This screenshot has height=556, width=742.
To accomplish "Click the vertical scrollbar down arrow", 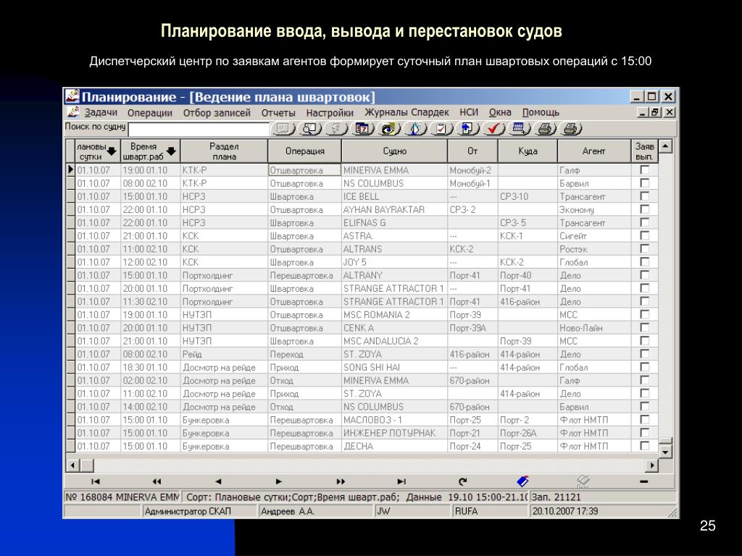I will [665, 452].
